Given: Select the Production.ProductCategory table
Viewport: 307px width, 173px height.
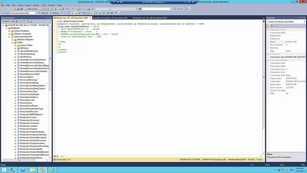Looking at the screenshot, I should click(32, 132).
